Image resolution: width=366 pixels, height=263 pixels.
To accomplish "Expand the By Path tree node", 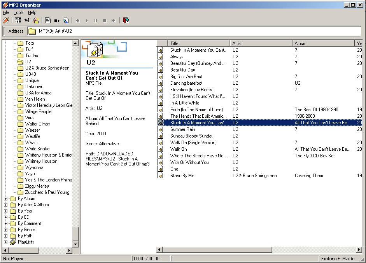I will (6, 236).
